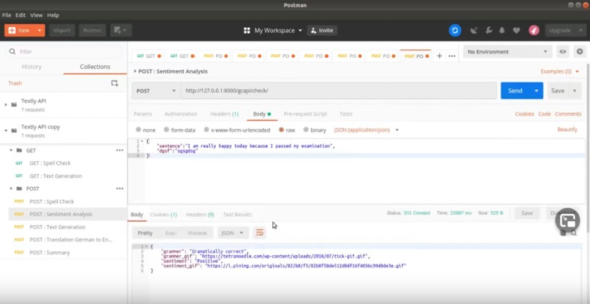Click the search icon in Filter box
This screenshot has height=304, width=590.
click(12, 51)
